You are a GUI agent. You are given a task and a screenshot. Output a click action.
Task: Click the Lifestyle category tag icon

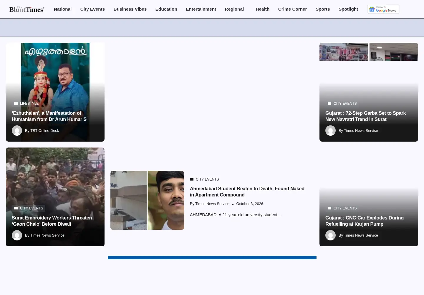click(x=16, y=104)
